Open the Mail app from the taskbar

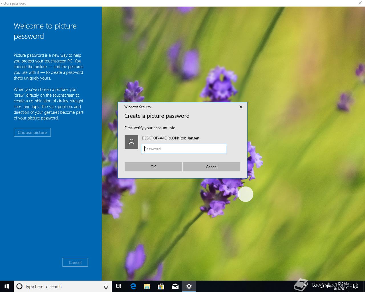(175, 286)
